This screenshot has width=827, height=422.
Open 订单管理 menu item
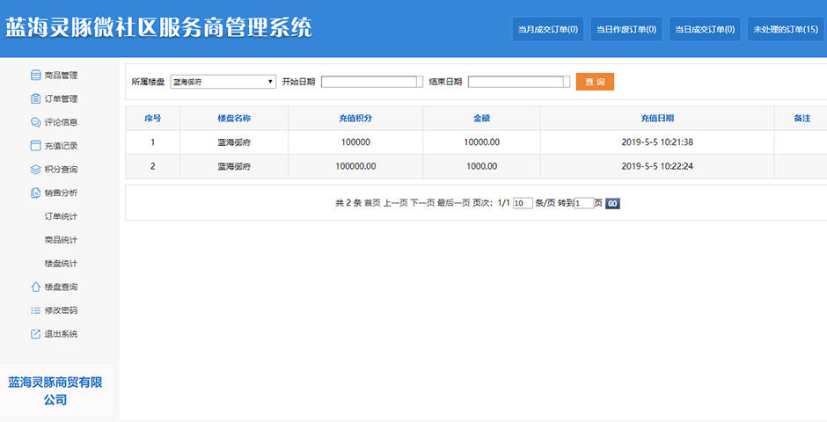(x=61, y=98)
